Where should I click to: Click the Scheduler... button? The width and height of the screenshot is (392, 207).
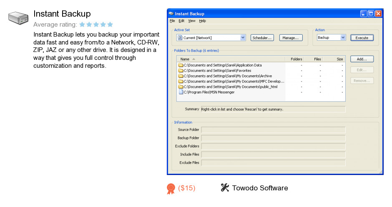[262, 38]
